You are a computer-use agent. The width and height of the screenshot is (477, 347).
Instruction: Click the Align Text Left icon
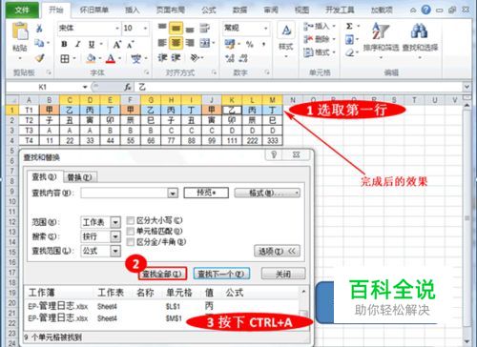[x=162, y=43]
